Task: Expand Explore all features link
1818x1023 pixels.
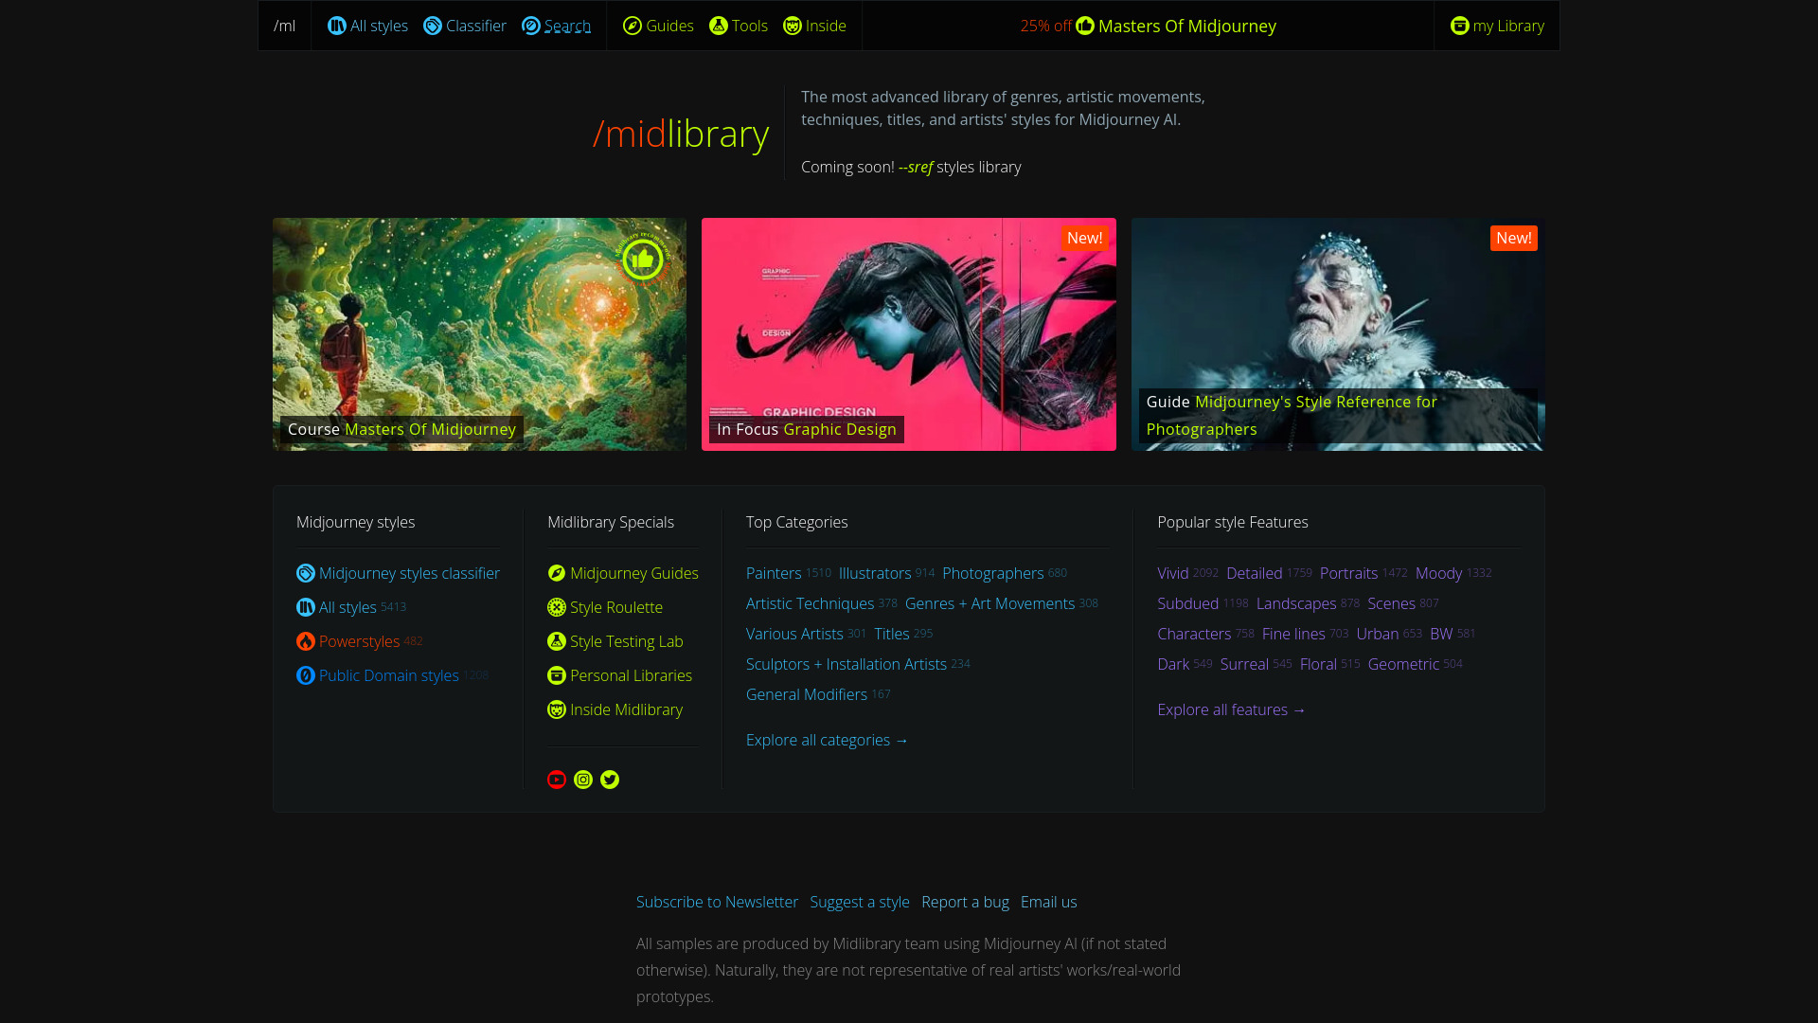Action: coord(1231,709)
